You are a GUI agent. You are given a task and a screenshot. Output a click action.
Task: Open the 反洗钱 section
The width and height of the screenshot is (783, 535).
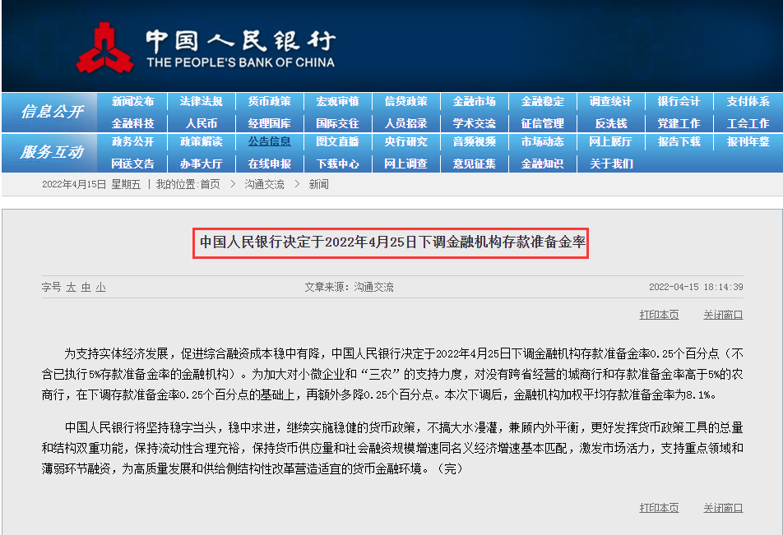tap(611, 123)
